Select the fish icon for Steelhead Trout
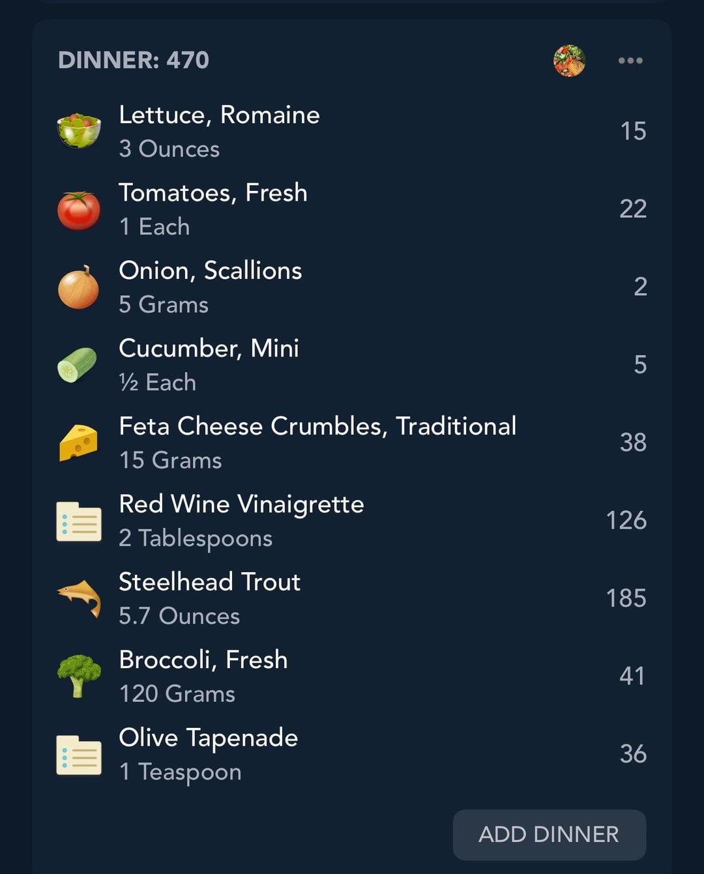The image size is (704, 874). coord(79,598)
